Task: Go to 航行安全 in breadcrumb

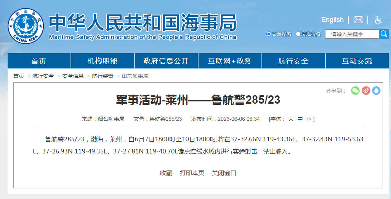Action: [43, 76]
